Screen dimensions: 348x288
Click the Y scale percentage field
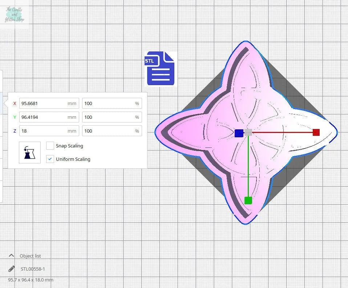[x=108, y=117]
